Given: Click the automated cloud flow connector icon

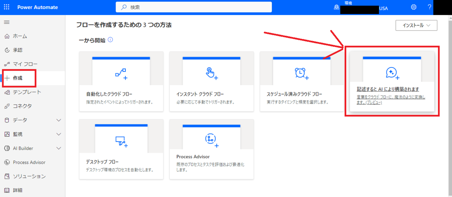Looking at the screenshot, I should tap(121, 73).
